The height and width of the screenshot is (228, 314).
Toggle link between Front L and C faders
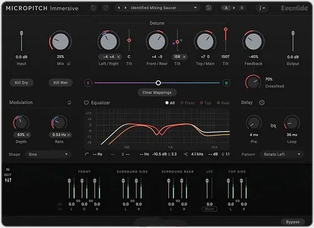click(x=78, y=201)
